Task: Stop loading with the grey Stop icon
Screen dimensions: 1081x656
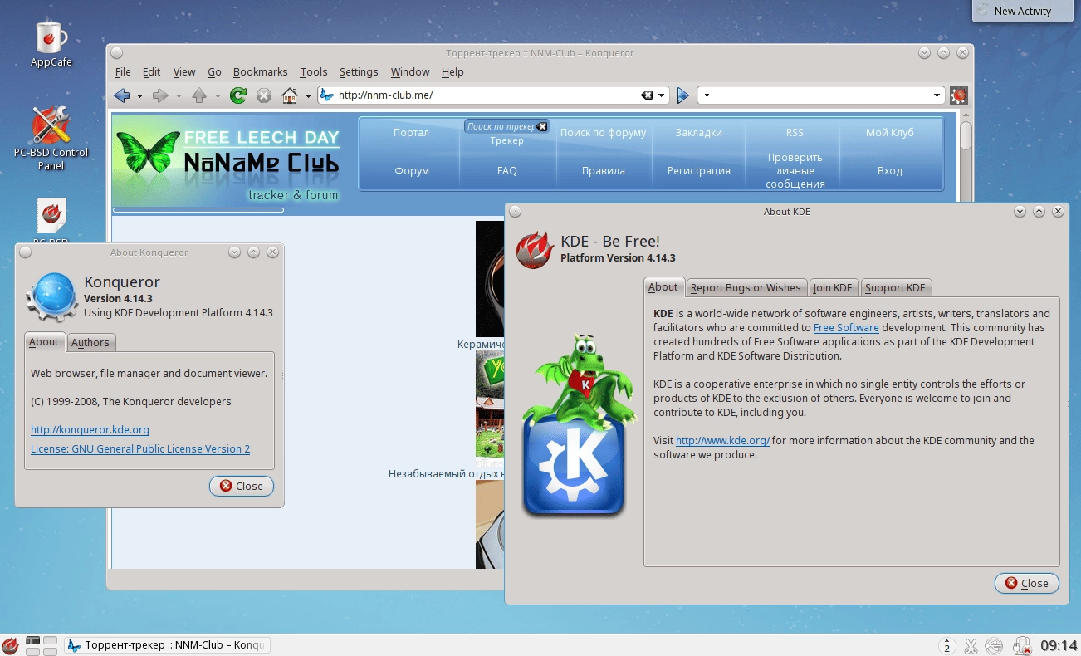Action: pyautogui.click(x=264, y=95)
